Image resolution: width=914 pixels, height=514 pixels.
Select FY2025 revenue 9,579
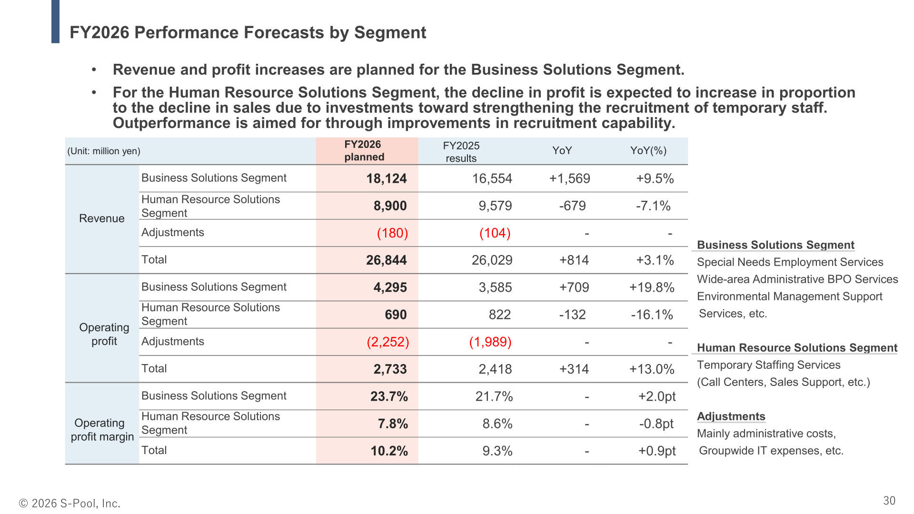point(496,206)
